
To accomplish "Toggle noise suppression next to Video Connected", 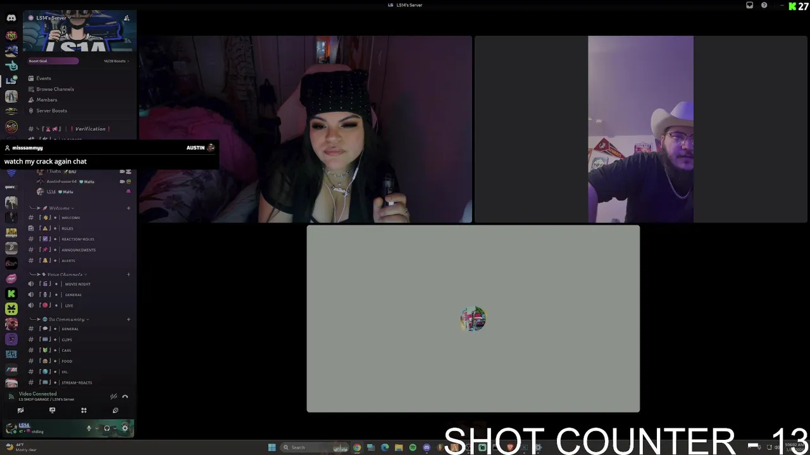I will [113, 397].
